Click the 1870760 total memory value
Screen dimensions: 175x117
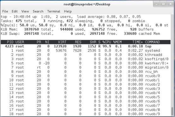point(31,29)
